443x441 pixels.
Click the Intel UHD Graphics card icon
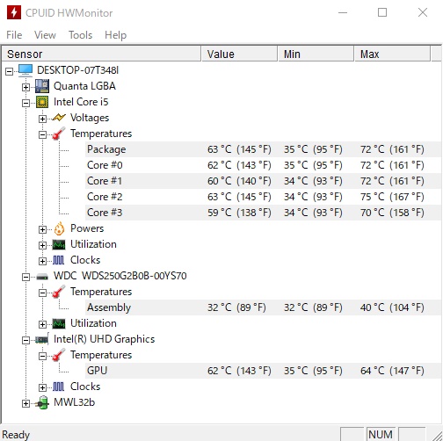point(41,339)
